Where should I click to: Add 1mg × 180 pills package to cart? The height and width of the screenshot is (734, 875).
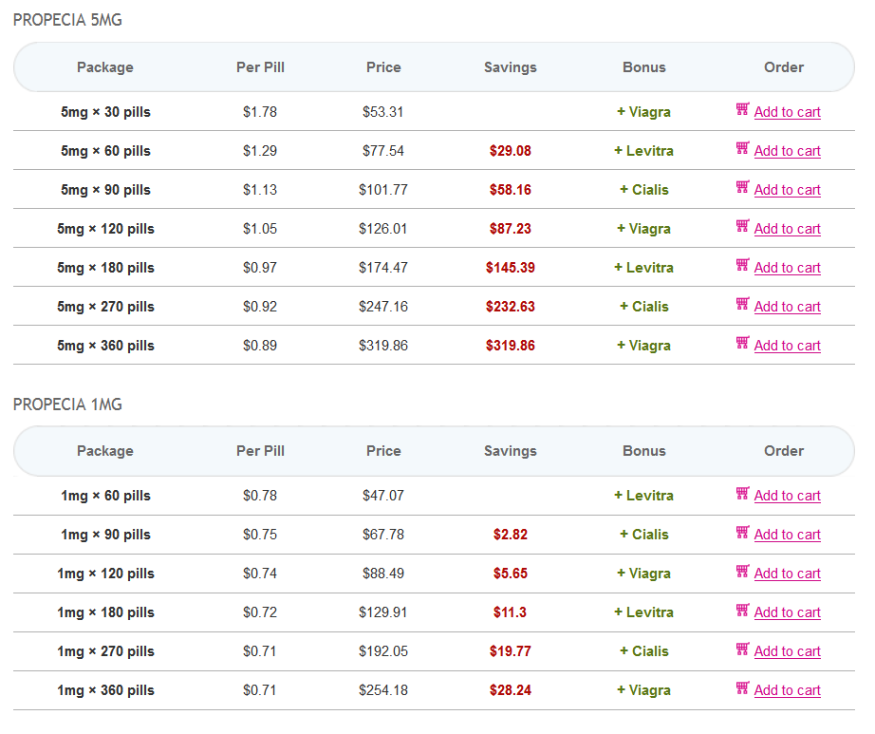tap(787, 612)
